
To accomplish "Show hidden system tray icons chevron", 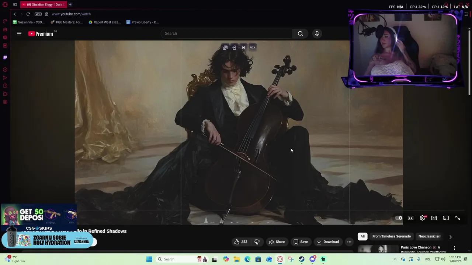I will (395, 259).
